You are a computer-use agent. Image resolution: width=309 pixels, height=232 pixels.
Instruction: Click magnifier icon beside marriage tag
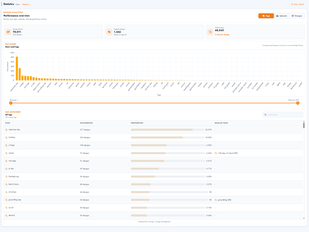pyautogui.click(x=6, y=161)
